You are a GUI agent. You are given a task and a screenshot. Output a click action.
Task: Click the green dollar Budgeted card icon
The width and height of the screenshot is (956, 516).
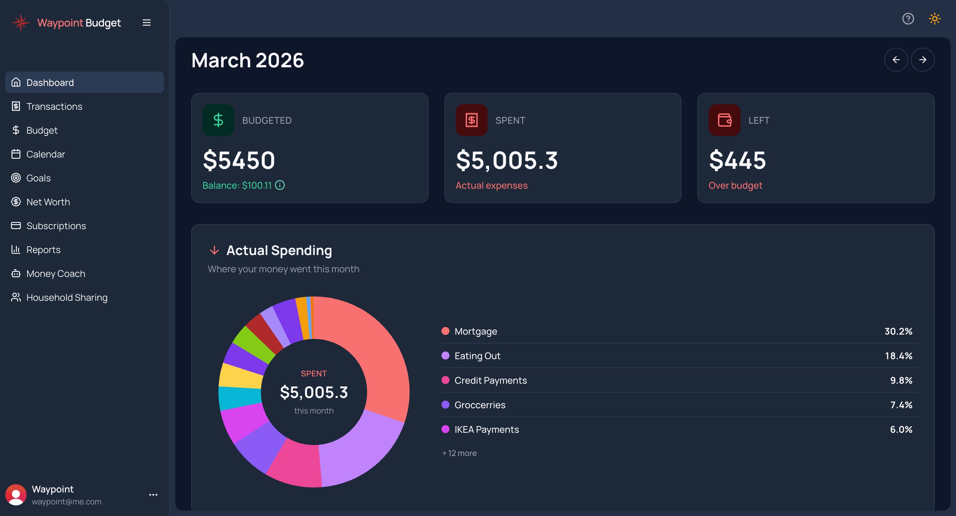218,120
